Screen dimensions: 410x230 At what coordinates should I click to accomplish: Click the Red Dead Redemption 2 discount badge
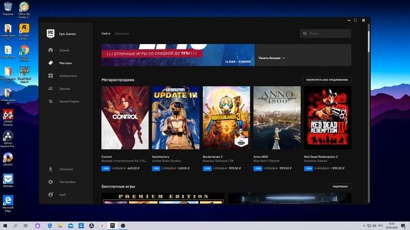click(308, 169)
